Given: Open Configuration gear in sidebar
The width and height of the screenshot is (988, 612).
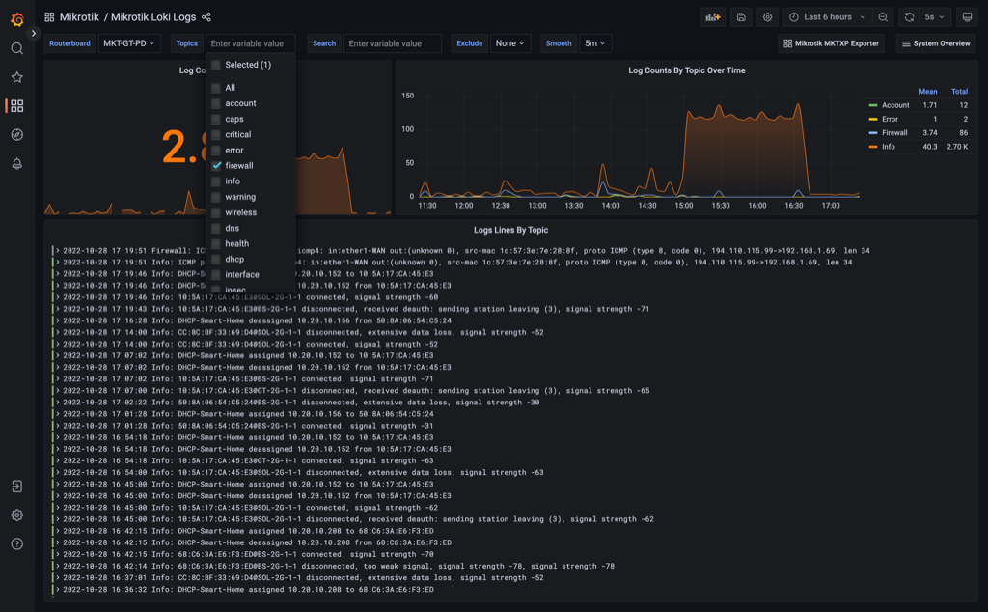Looking at the screenshot, I should (x=17, y=515).
